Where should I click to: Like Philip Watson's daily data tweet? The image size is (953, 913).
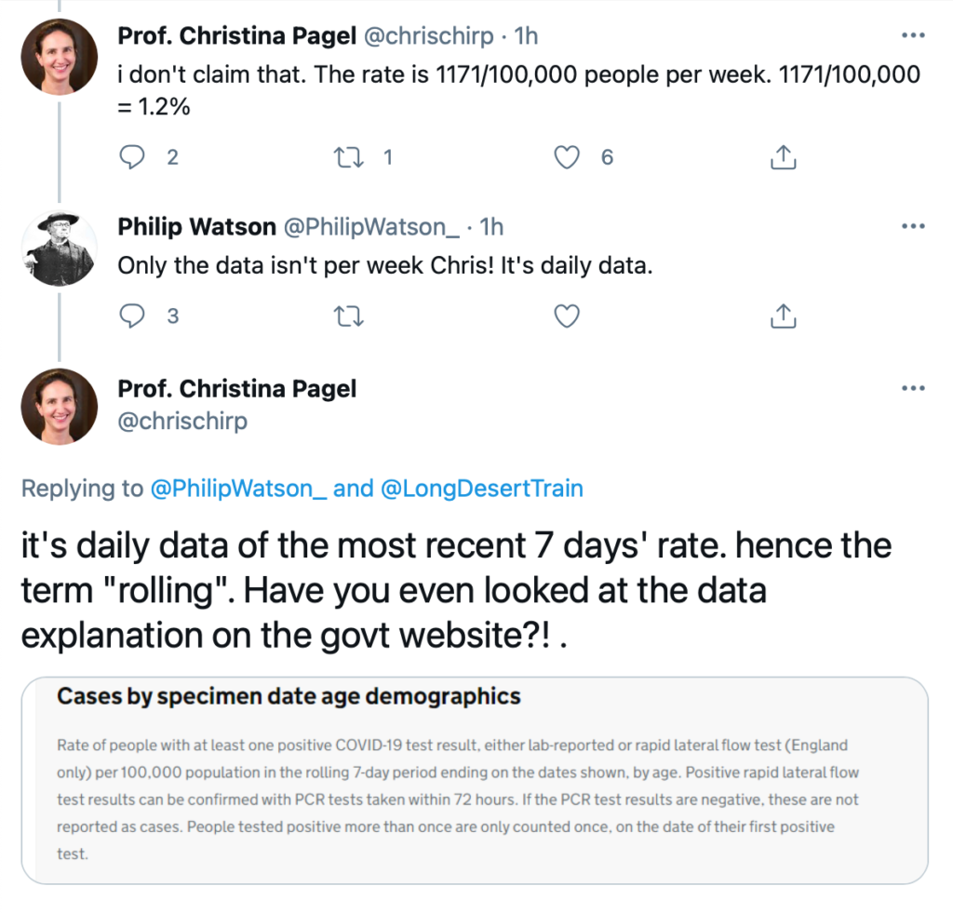pos(567,316)
